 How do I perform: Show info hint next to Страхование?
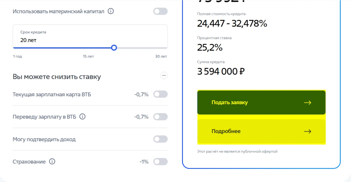pyautogui.click(x=52, y=161)
